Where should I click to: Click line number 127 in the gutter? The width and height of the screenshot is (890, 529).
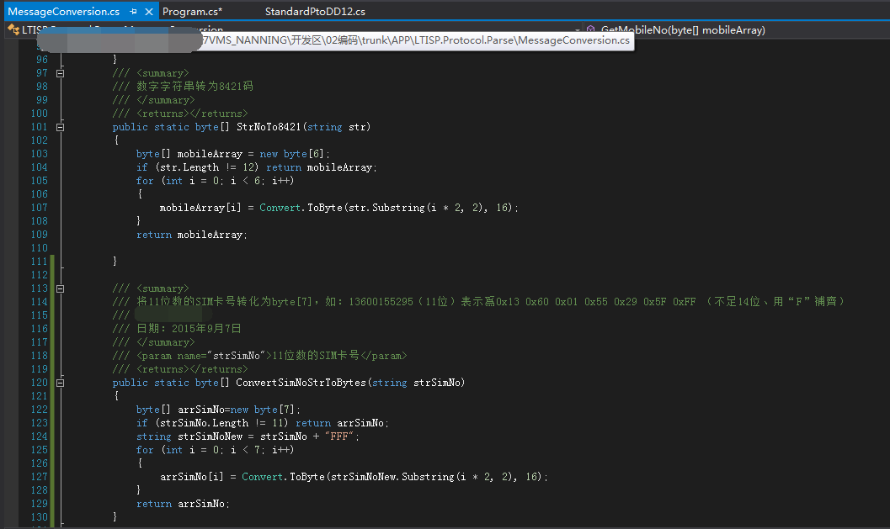[39, 477]
